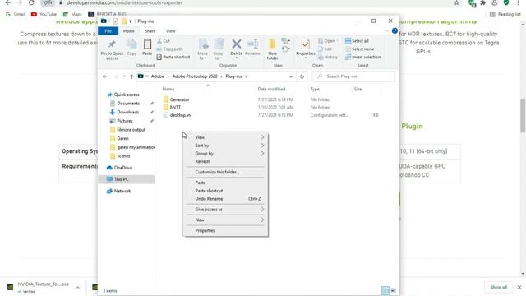This screenshot has width=526, height=296.
Task: Select the Generator folder
Action: point(177,99)
